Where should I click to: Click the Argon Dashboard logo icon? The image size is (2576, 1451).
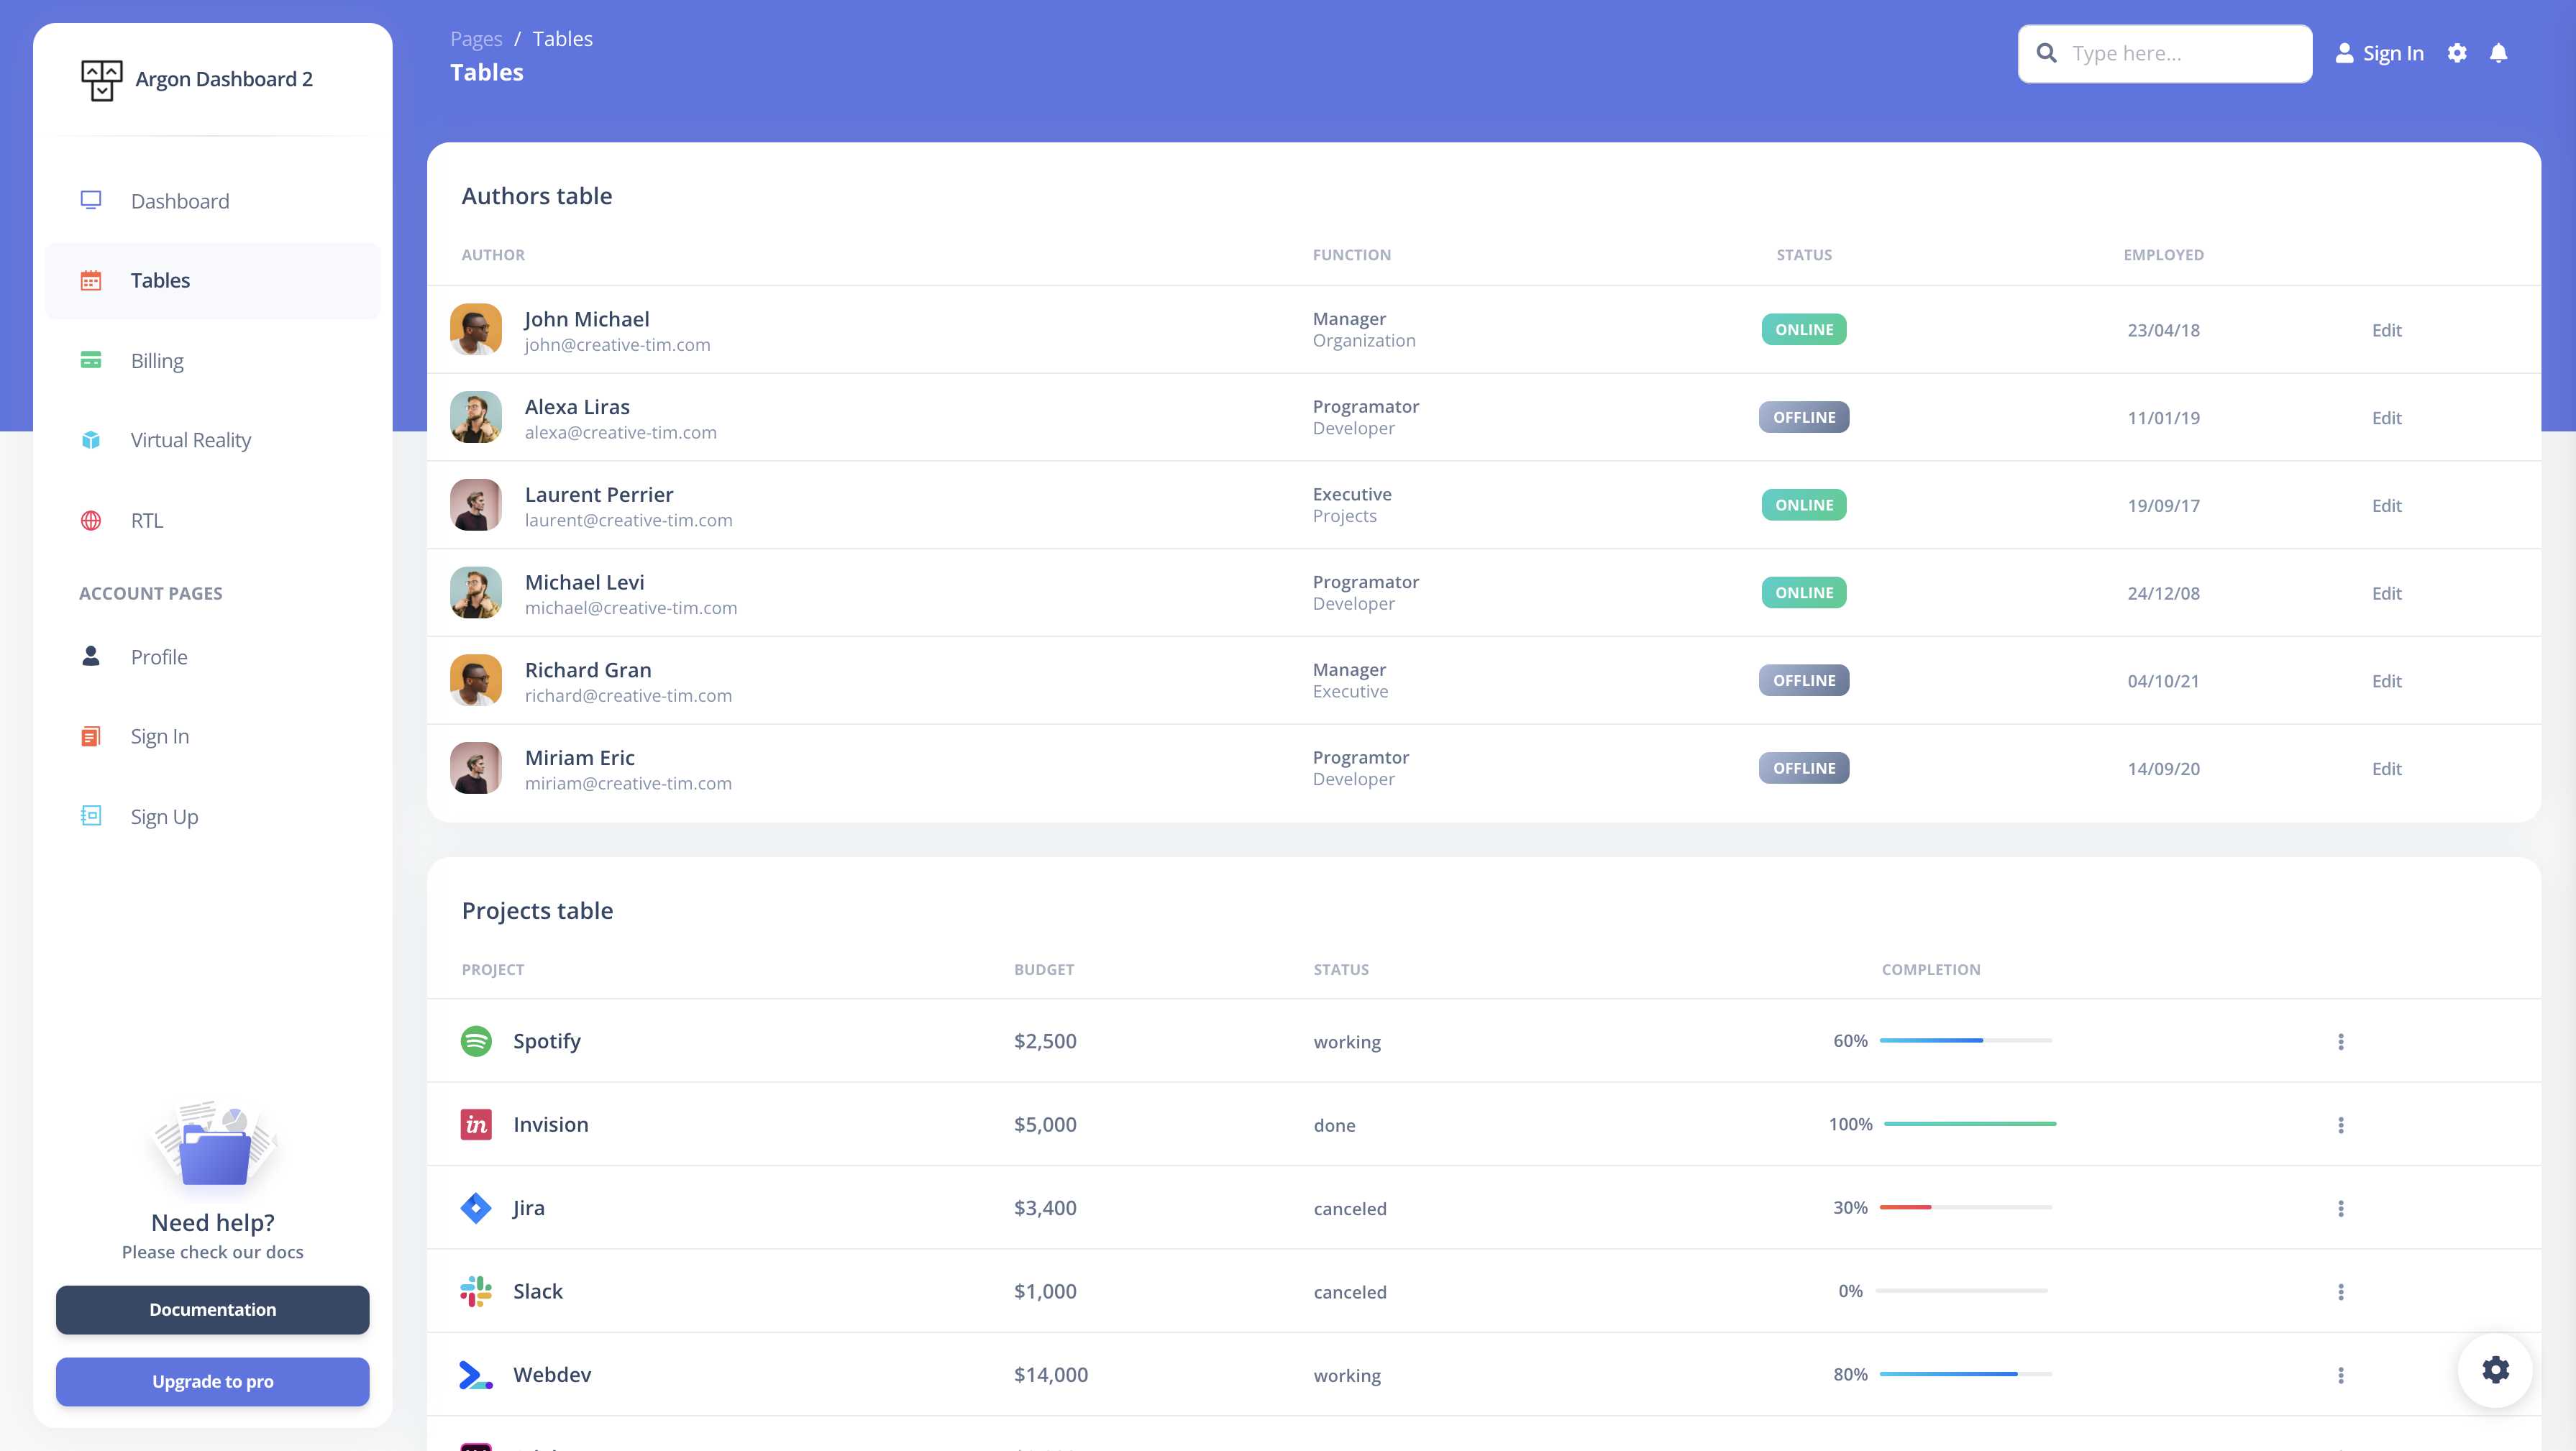(101, 79)
